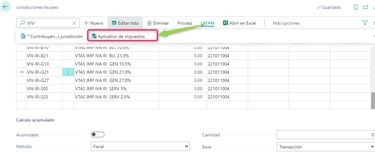Image resolution: width=375 pixels, height=156 pixels.
Task: Go back with the arrow button
Action: (x=5, y=7)
